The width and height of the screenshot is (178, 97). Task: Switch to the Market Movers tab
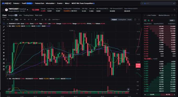pyautogui.click(x=164, y=15)
